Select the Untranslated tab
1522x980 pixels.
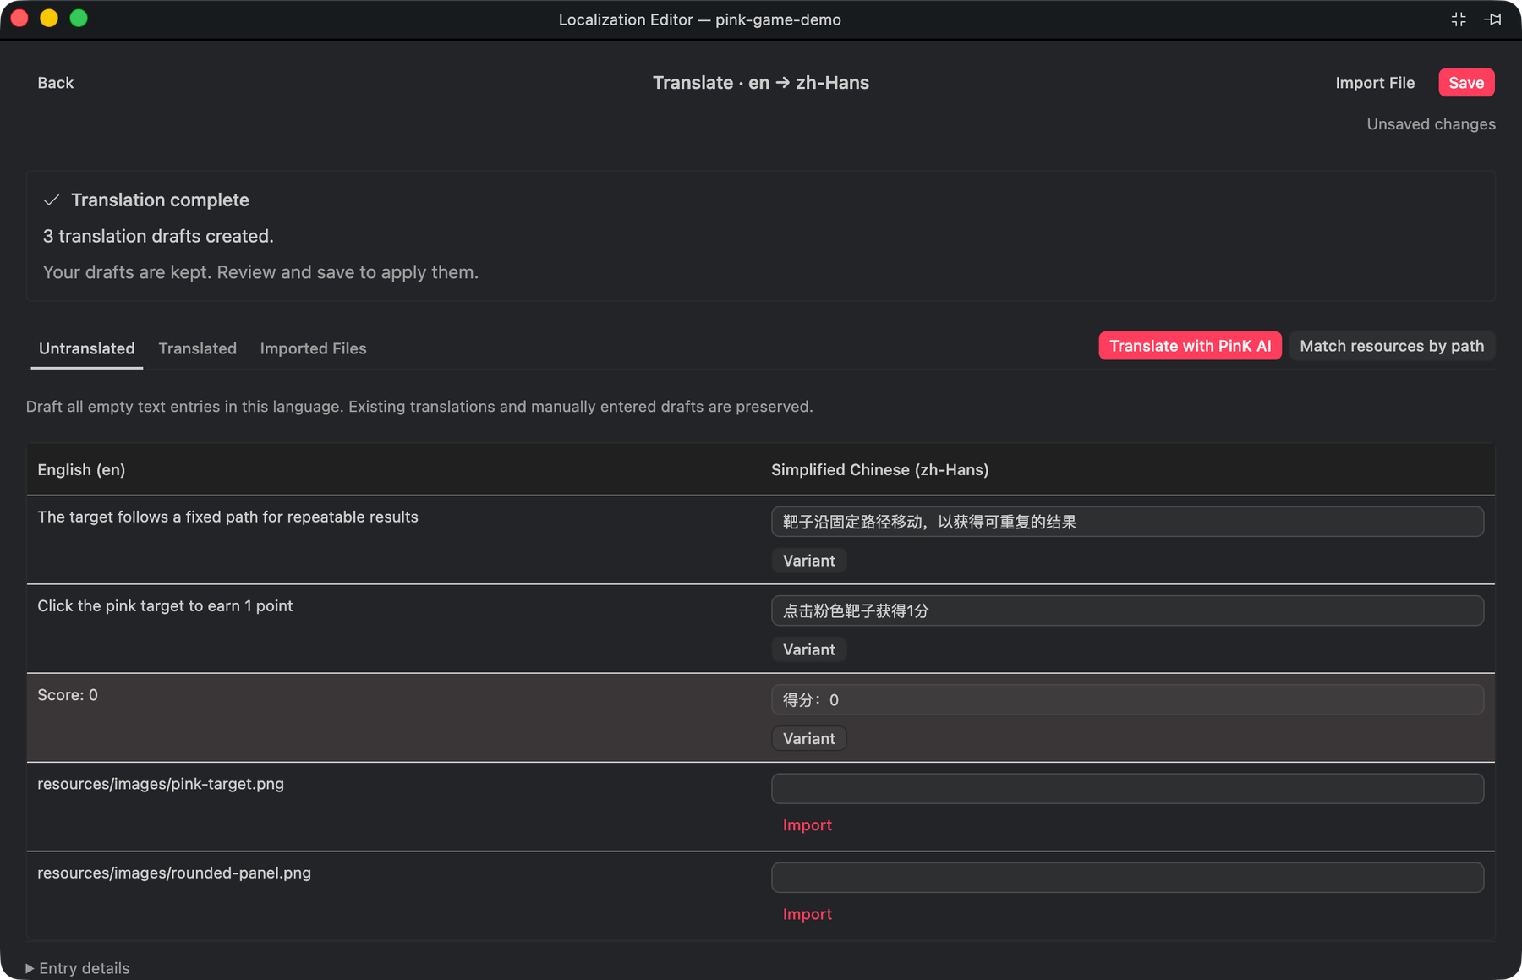(87, 348)
